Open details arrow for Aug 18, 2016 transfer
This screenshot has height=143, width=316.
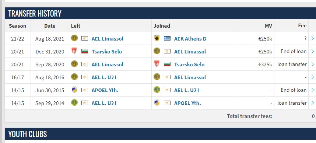tap(313, 77)
